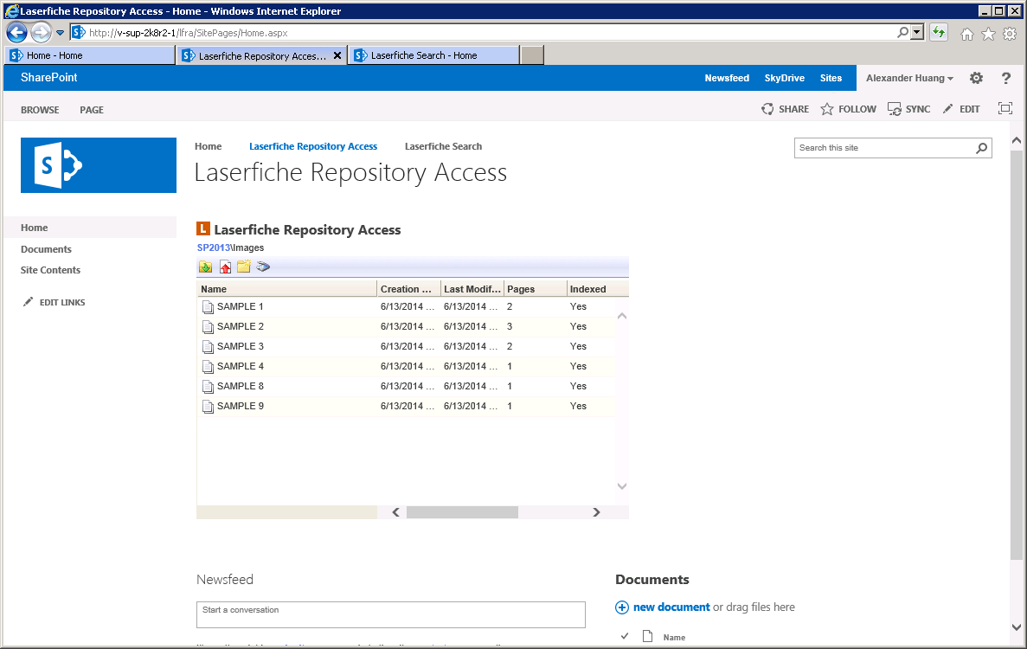This screenshot has width=1027, height=649.
Task: Open the BROWSE ribbon tab
Action: tap(40, 110)
